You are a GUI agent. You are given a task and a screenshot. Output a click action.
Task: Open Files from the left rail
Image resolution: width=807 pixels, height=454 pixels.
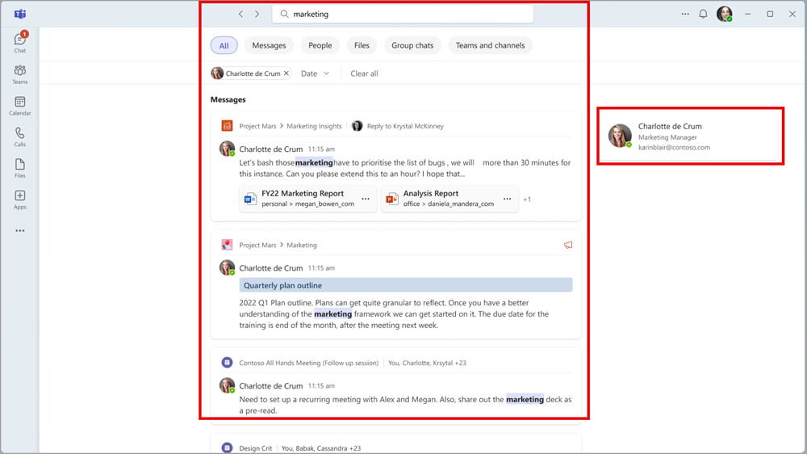tap(19, 168)
